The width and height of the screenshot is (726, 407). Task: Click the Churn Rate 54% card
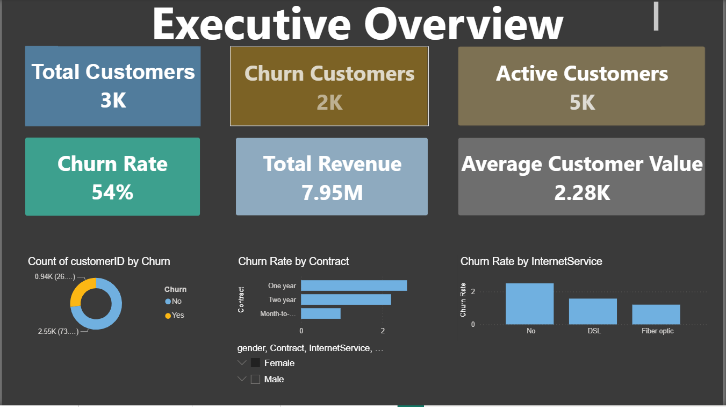coord(112,177)
